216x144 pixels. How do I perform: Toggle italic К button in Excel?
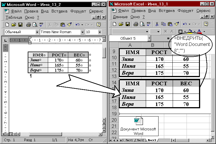pyautogui.click(x=172, y=31)
